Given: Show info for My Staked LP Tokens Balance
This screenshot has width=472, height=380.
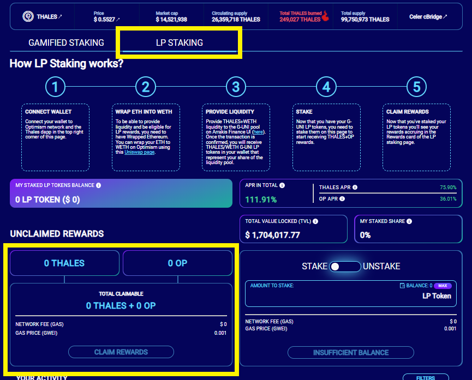Looking at the screenshot, I should click(x=98, y=185).
